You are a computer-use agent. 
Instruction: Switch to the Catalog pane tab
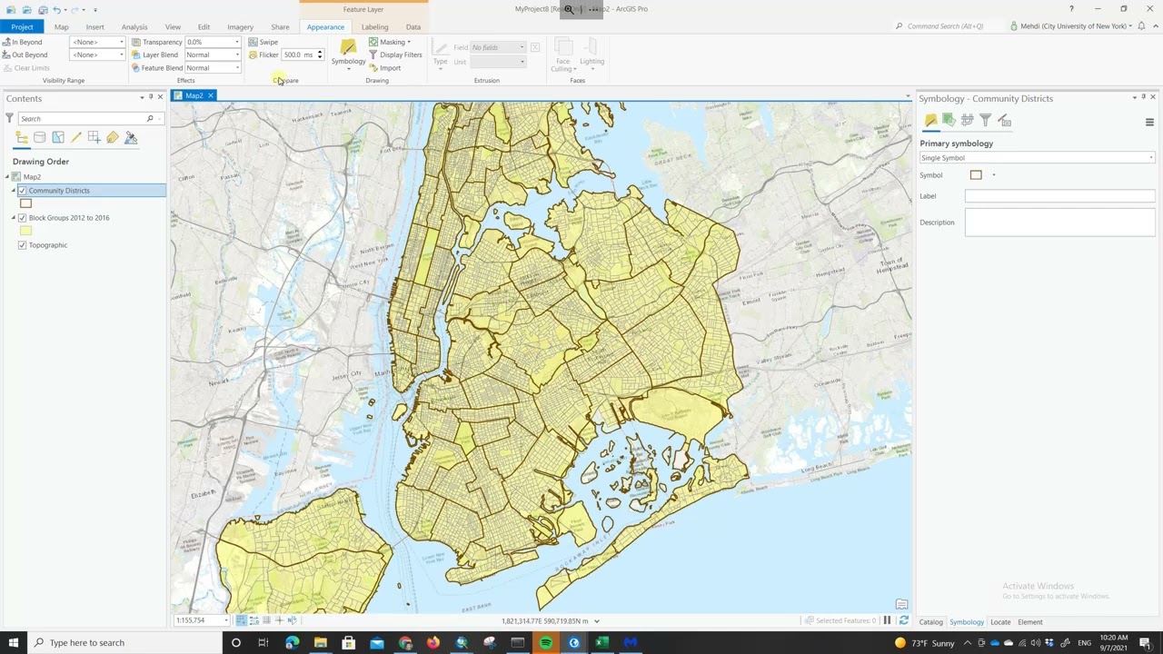tap(930, 622)
